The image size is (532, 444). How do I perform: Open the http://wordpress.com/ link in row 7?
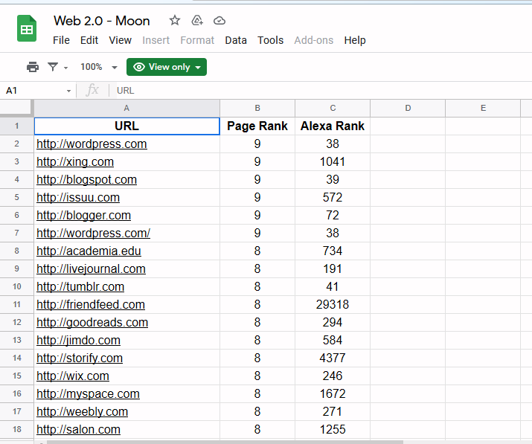pyautogui.click(x=93, y=234)
